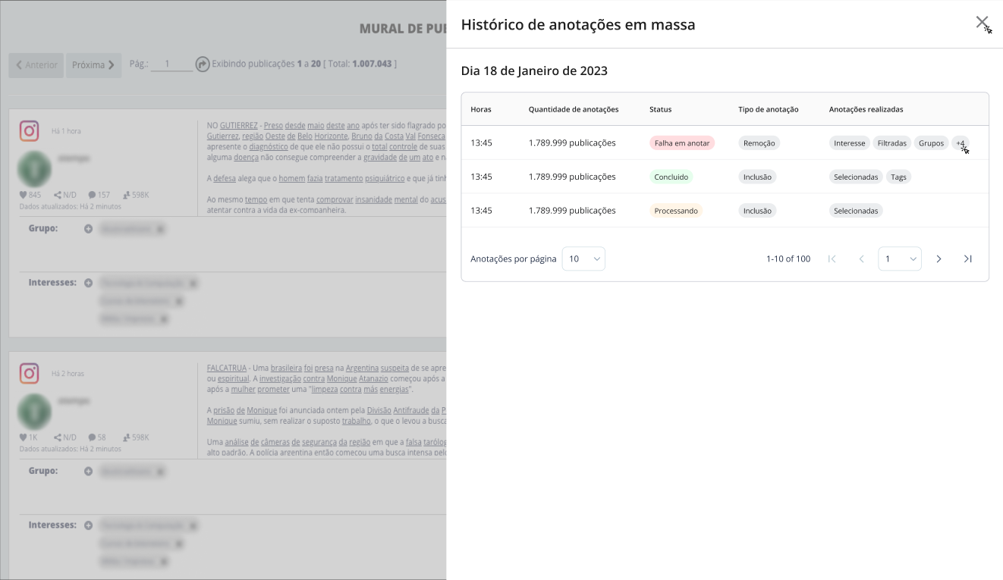Expand the +4 hidden annotation tags
Screen dimensions: 1003x580
pos(960,143)
